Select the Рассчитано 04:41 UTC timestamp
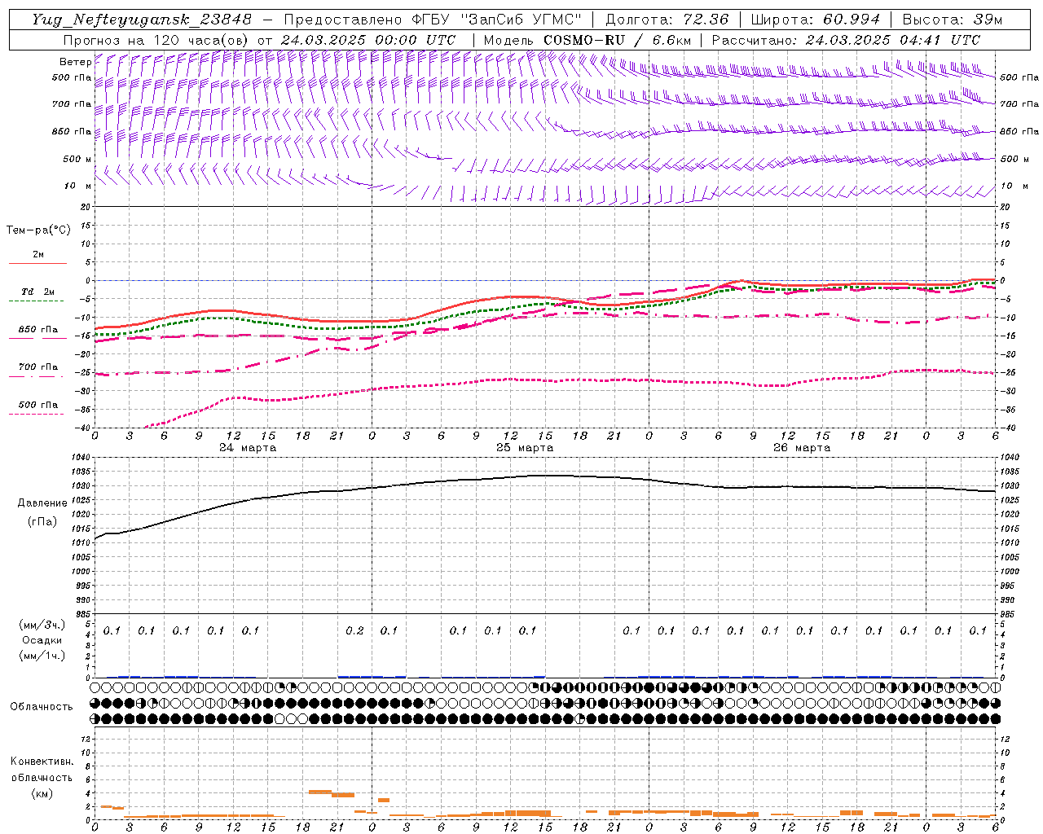1043x834 pixels. [846, 40]
